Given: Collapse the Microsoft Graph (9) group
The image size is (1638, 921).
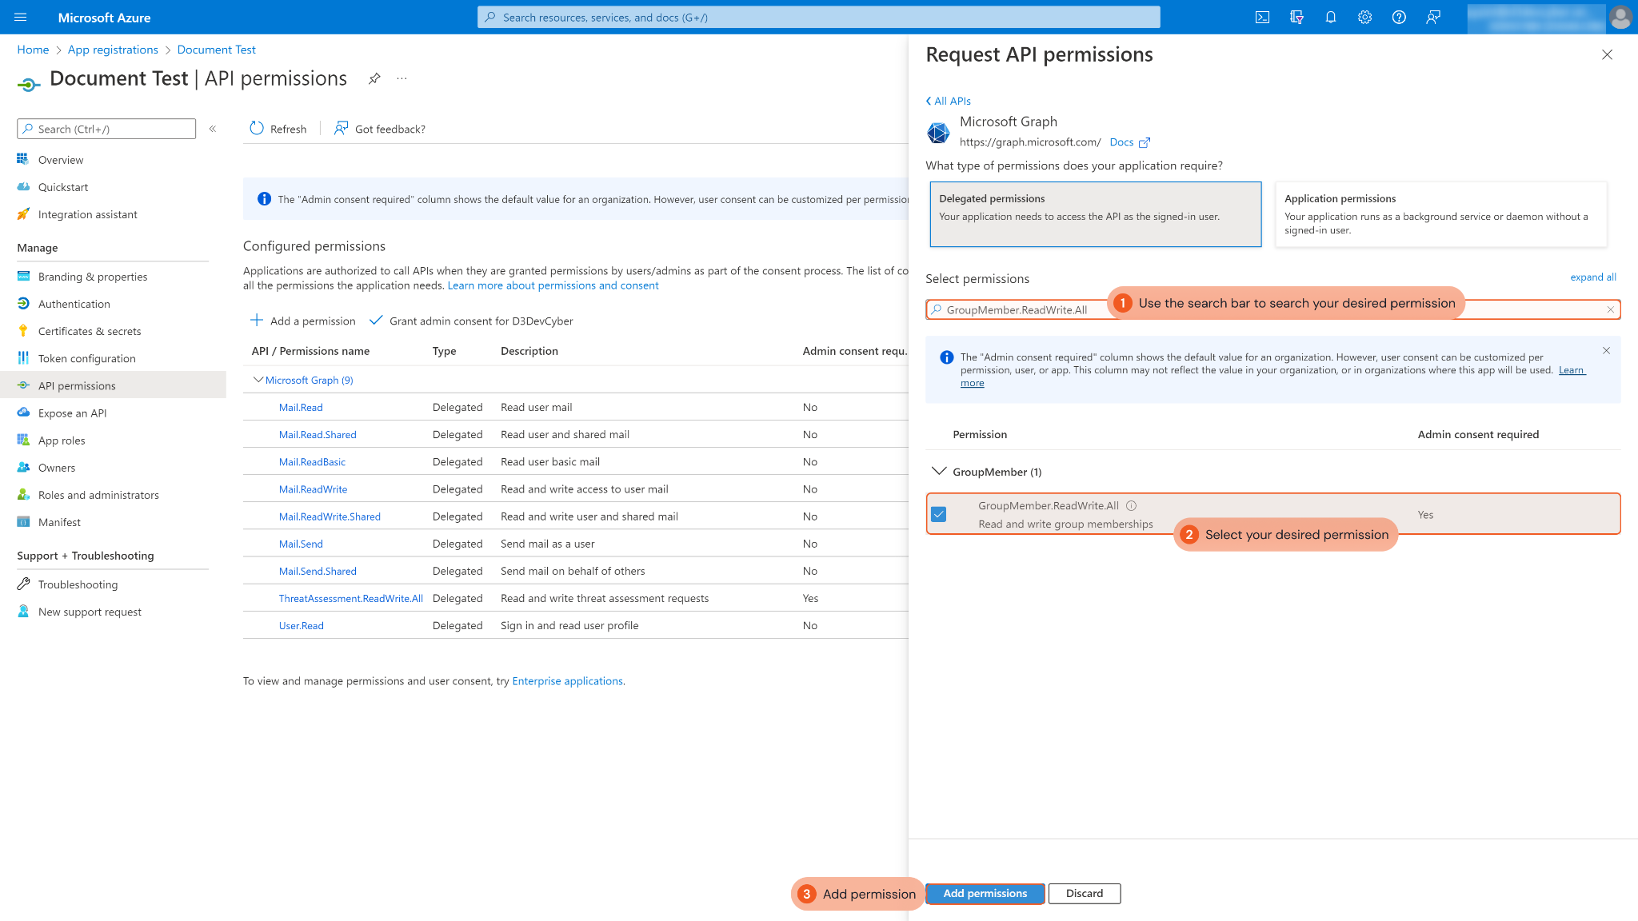Looking at the screenshot, I should coord(258,380).
